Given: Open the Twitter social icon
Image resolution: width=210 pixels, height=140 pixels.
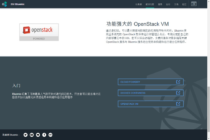Looking at the screenshot, I should coord(26,135).
